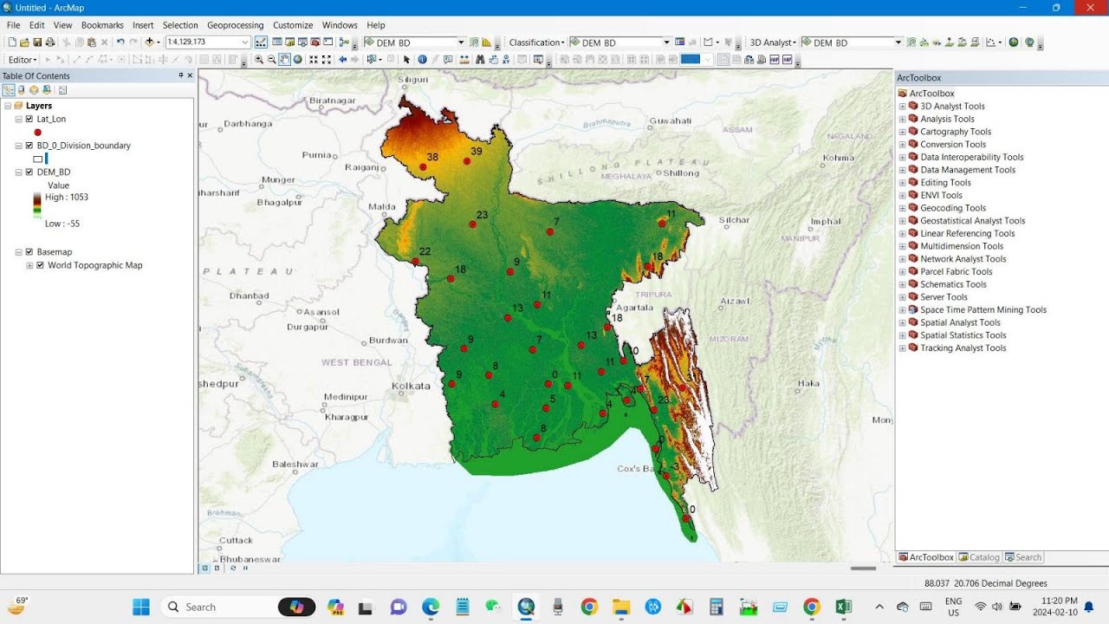This screenshot has width=1109, height=624.
Task: Click the Lat_Lon red point symbol
Action: coord(38,132)
